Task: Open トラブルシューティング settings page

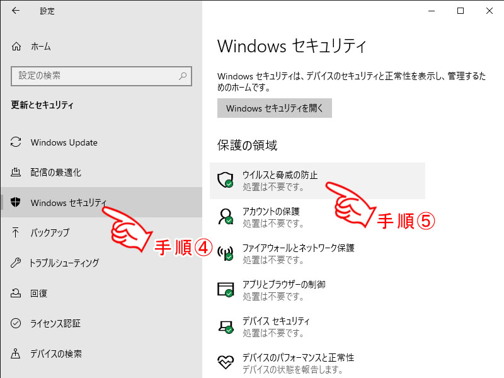Action: [101, 263]
